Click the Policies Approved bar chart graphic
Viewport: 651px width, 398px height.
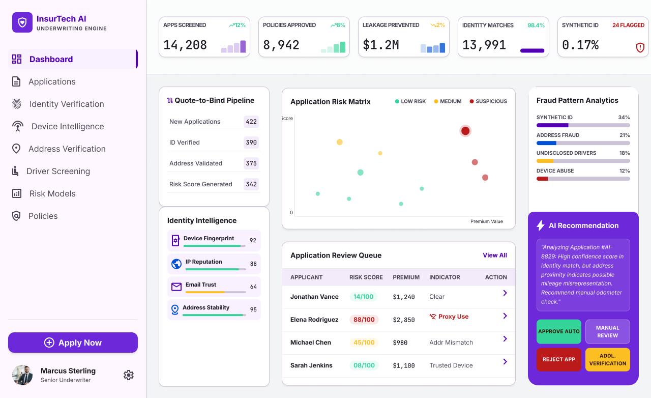(x=333, y=47)
